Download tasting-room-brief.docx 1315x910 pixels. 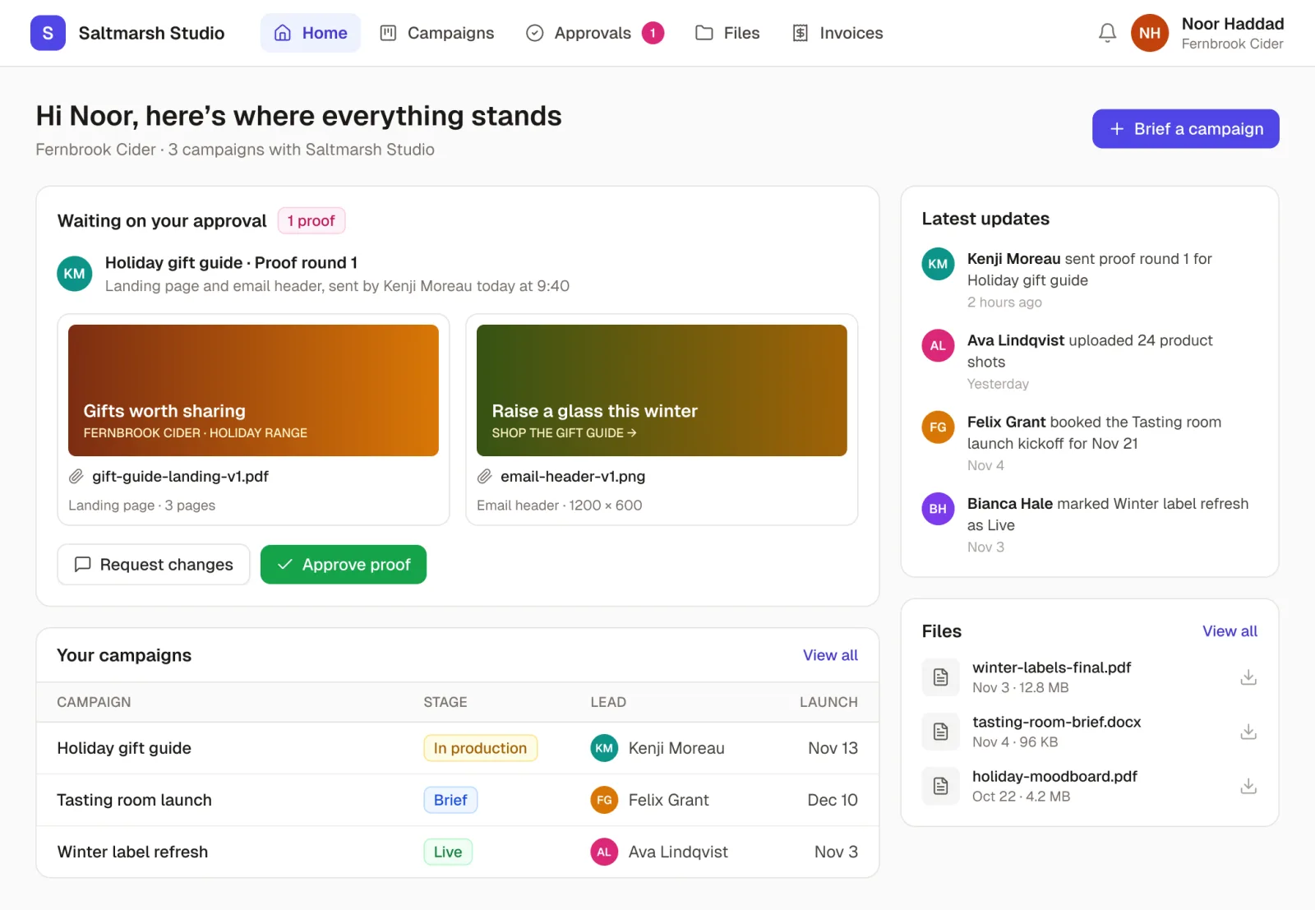1248,732
